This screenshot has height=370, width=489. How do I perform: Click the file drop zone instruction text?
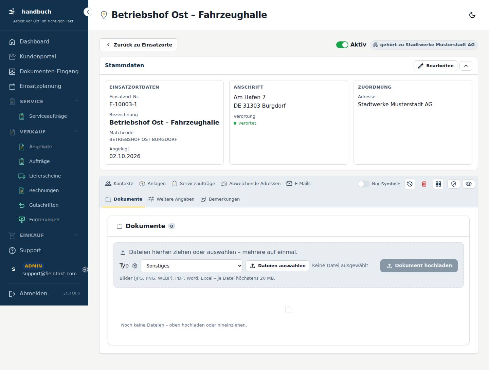(213, 252)
